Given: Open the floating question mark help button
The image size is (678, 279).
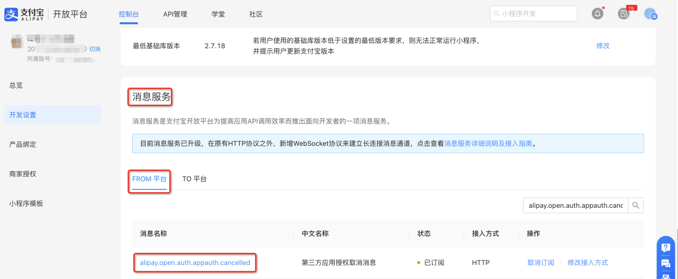Looking at the screenshot, I should pyautogui.click(x=665, y=248).
